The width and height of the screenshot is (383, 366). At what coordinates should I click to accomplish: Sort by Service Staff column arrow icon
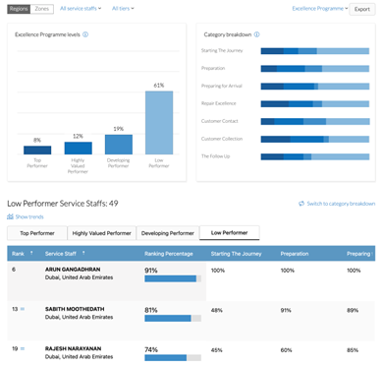(83, 253)
